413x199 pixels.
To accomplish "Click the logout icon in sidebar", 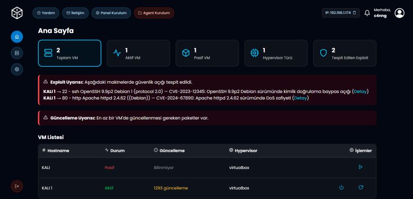I will point(17,186).
